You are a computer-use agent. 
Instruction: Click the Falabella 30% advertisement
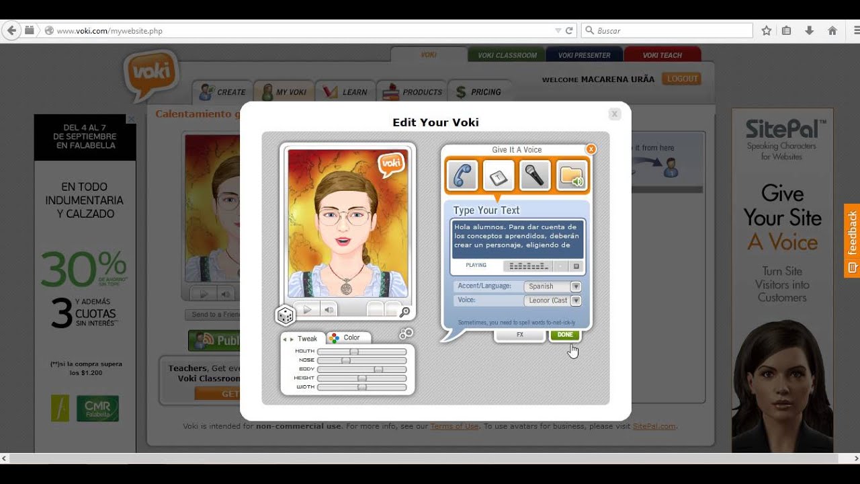pos(85,282)
